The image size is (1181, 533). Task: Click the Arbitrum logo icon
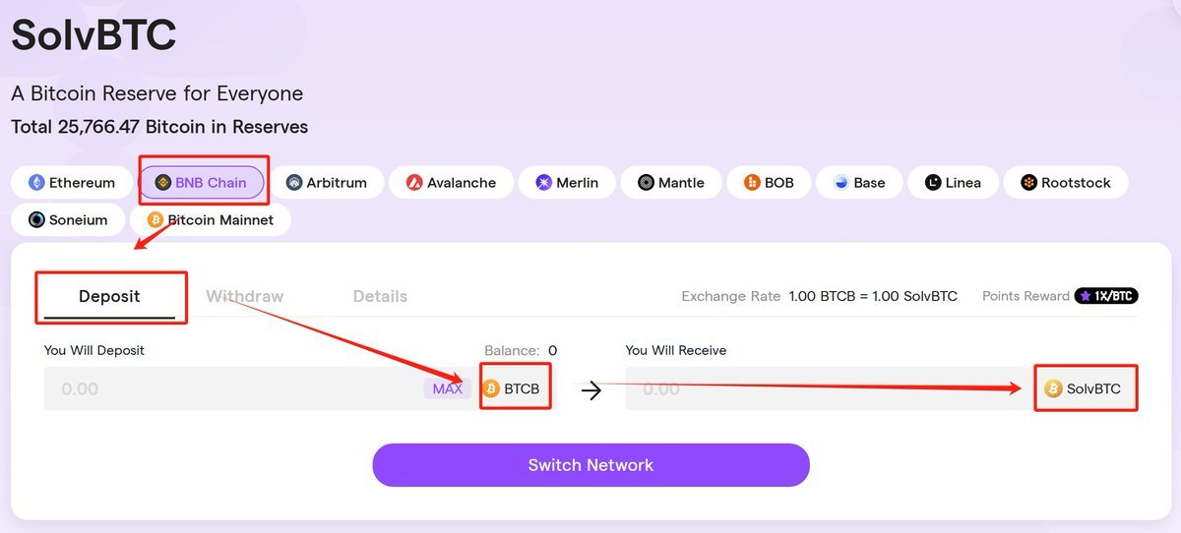[x=293, y=183]
